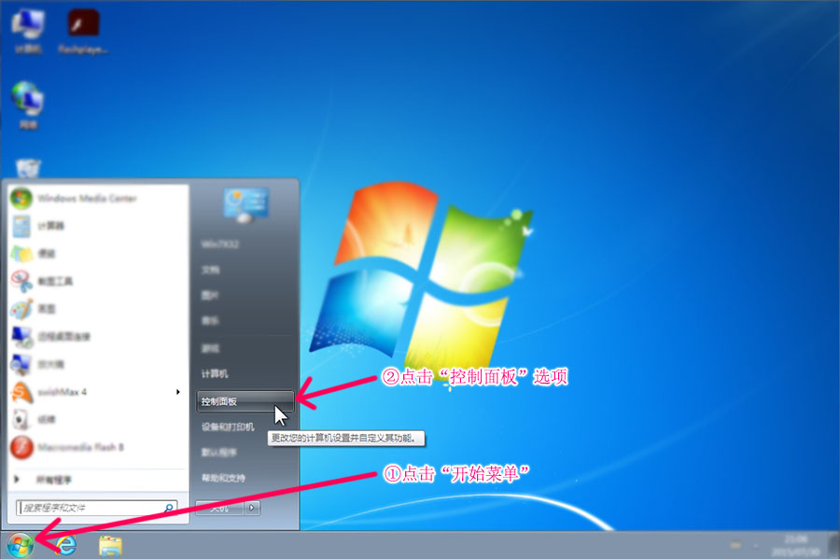840x559 pixels.
Task: Open Internet Explorer from the taskbar
Action: (66, 546)
